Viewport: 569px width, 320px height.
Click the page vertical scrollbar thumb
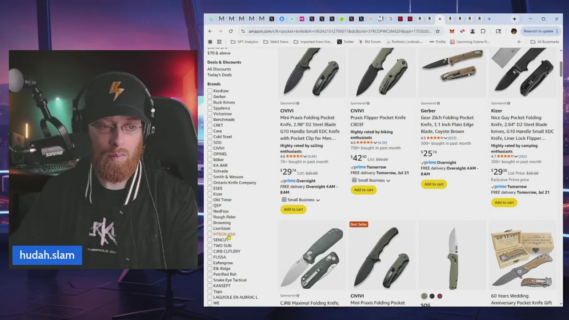(561, 69)
